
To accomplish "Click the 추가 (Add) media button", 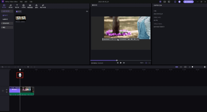I will click(x=18, y=11).
